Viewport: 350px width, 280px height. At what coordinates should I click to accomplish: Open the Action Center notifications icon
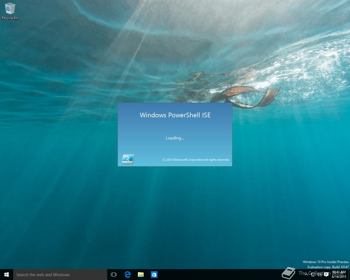(326, 275)
